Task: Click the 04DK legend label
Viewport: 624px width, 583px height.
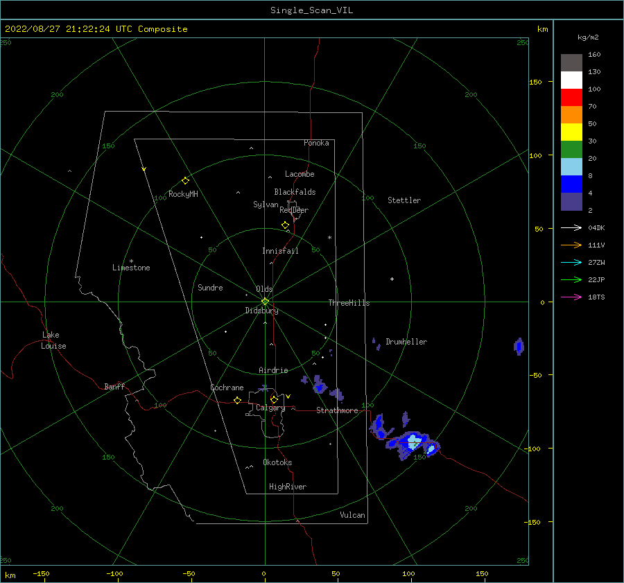Action: [596, 227]
